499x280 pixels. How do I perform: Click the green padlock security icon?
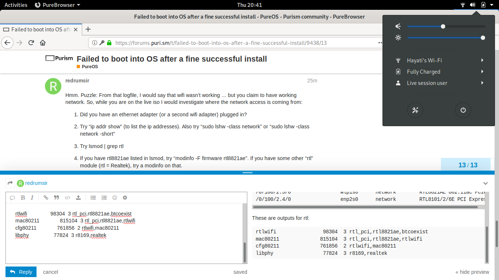[109, 43]
